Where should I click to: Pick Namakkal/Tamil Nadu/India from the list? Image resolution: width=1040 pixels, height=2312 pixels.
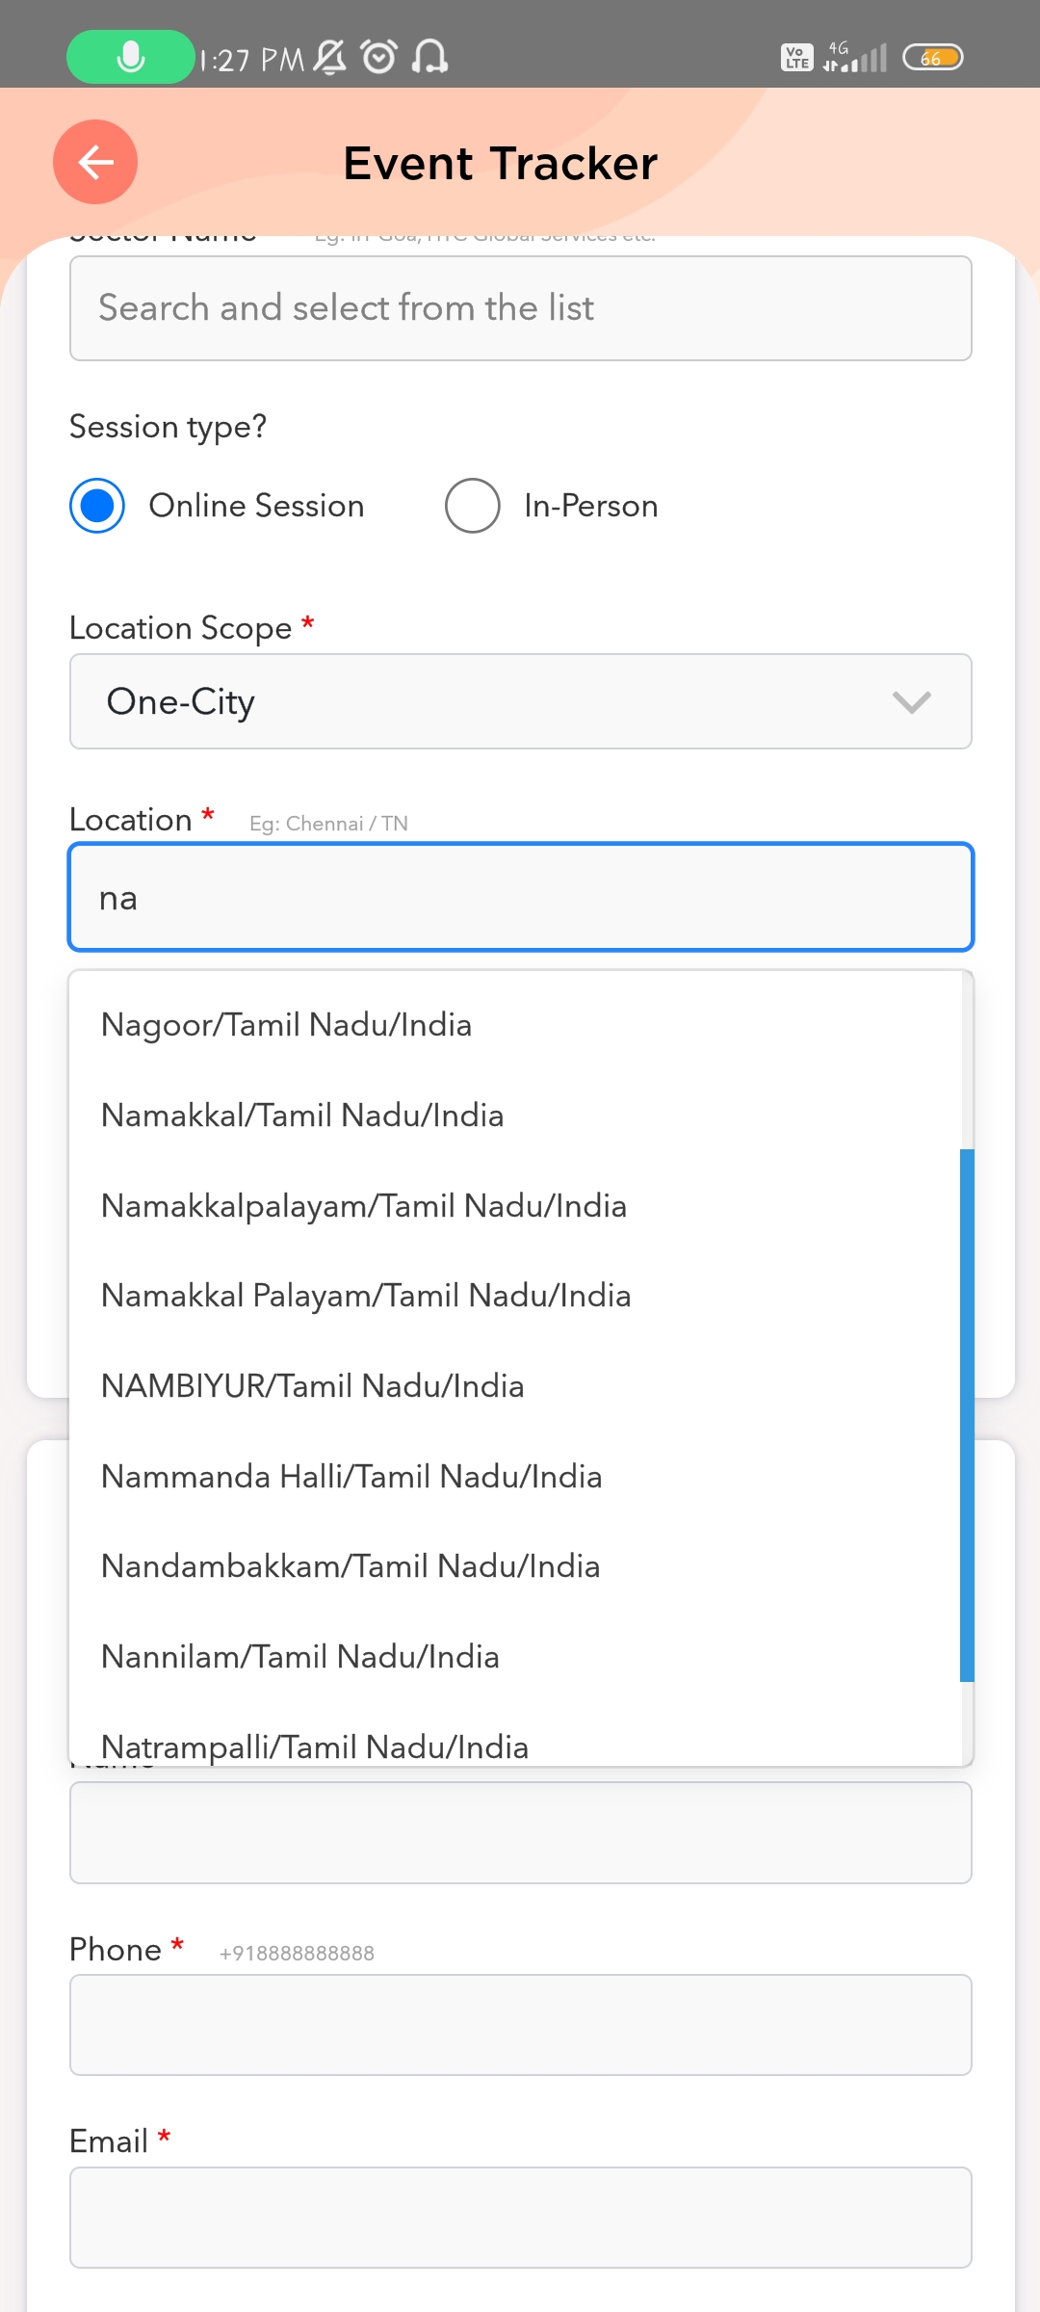pos(302,1116)
